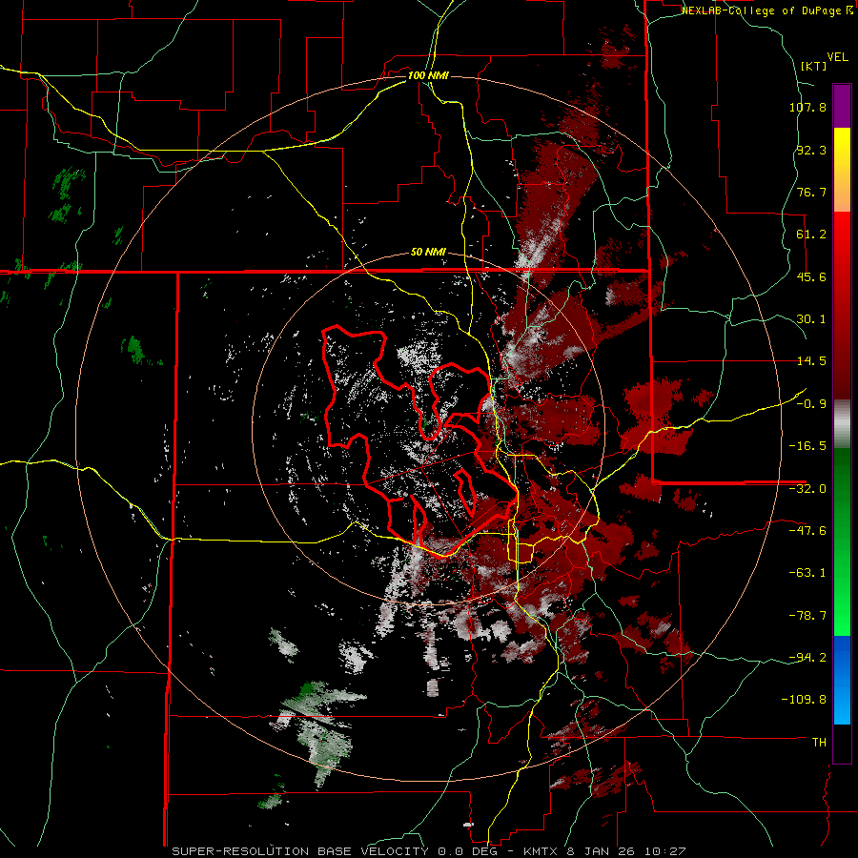Image resolution: width=858 pixels, height=858 pixels.
Task: Click the yellow-orange segment of color bar
Action: (842, 170)
